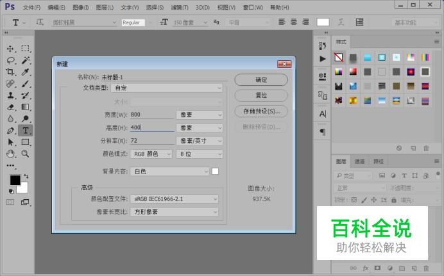Switch to the 路径 tab
Viewport: 444px width, 276px height.
point(379,161)
